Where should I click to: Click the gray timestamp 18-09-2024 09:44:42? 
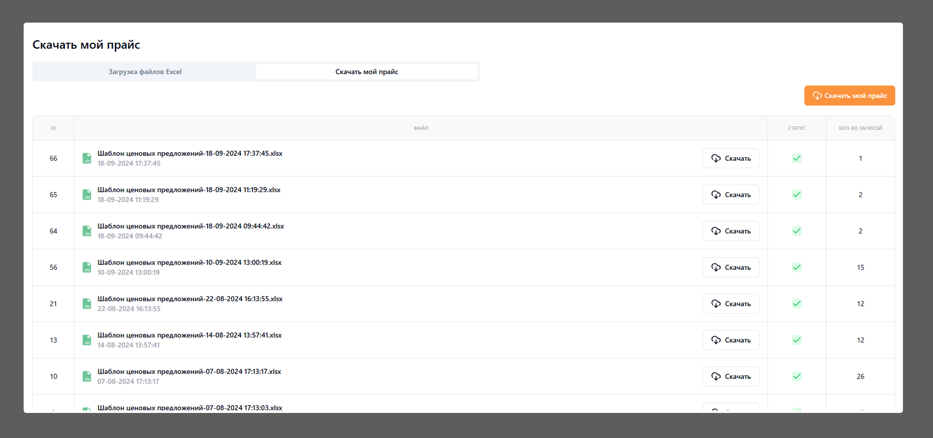coord(130,236)
